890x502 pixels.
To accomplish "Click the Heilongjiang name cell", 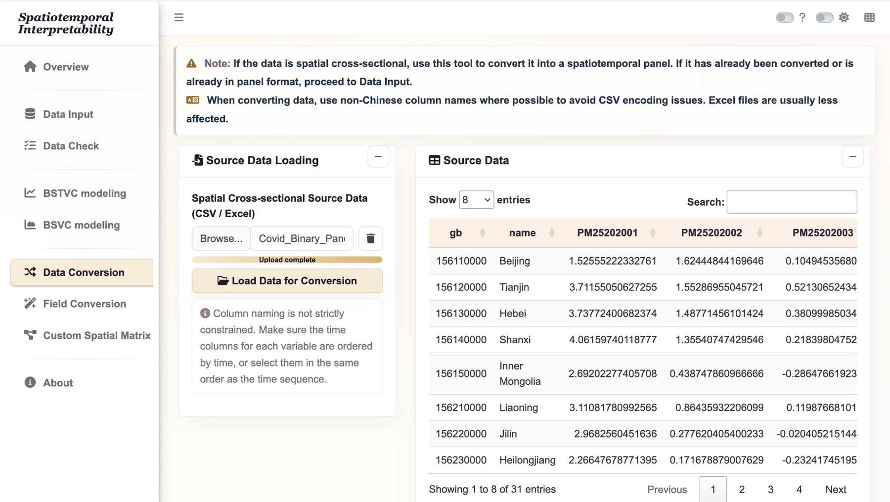I will pyautogui.click(x=528, y=460).
